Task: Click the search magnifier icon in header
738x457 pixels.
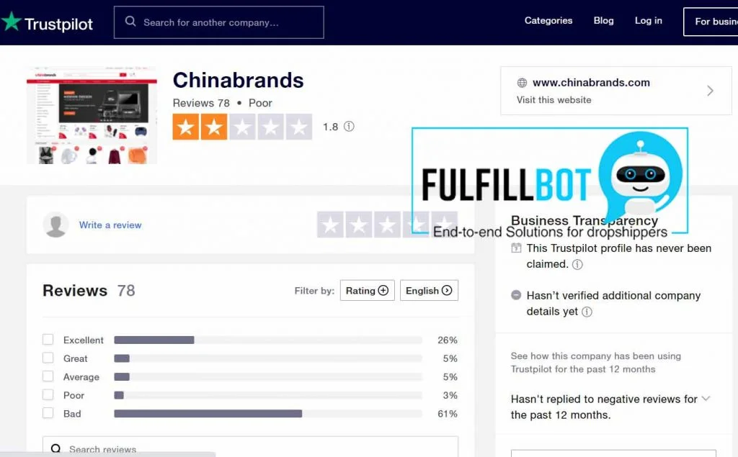Action: 130,22
